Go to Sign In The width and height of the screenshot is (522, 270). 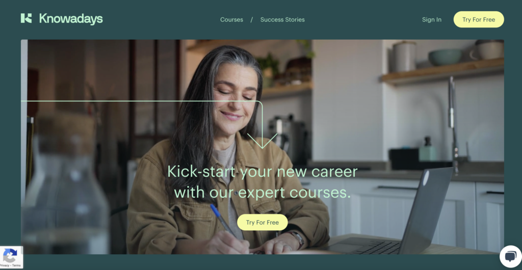coord(431,20)
